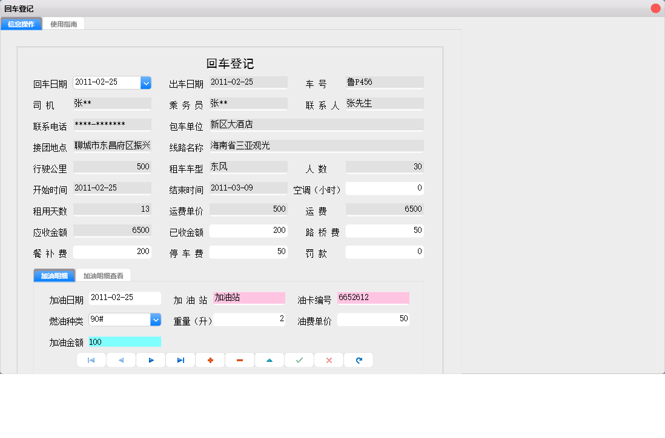Select the 信息操作 tab
The height and width of the screenshot is (438, 665).
pos(21,24)
